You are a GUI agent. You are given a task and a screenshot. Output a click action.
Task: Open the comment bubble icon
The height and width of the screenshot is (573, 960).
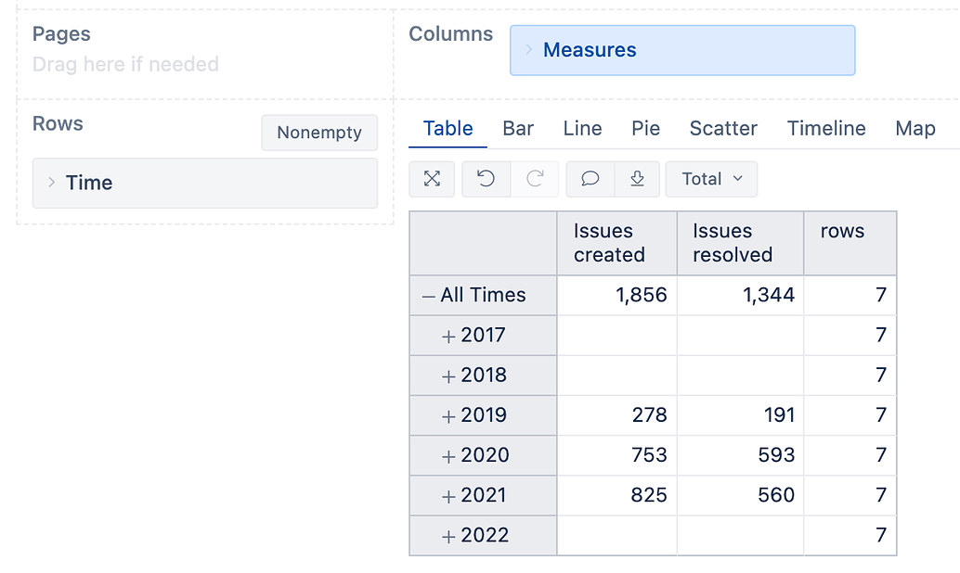[590, 179]
